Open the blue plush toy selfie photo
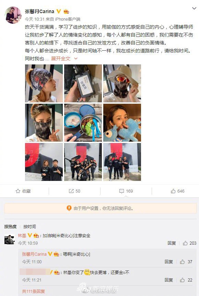This screenshot has width=199, height=296. (x=122, y=123)
